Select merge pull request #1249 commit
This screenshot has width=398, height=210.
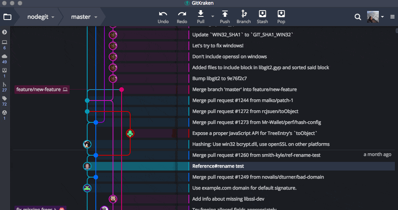(x=258, y=177)
